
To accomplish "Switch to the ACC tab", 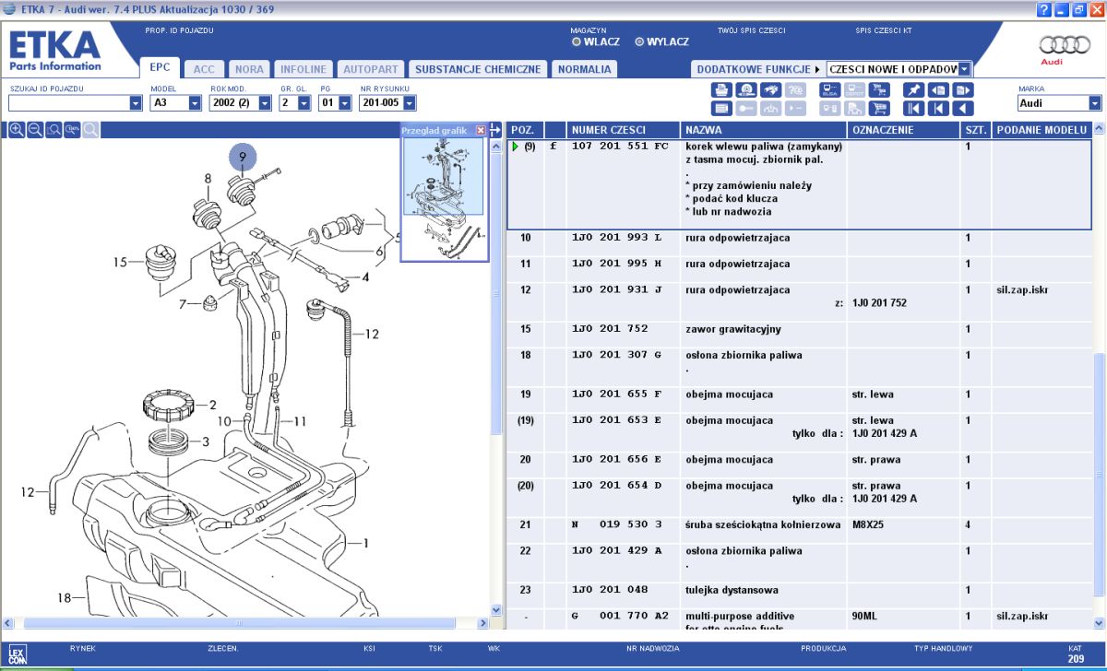I will [x=204, y=69].
